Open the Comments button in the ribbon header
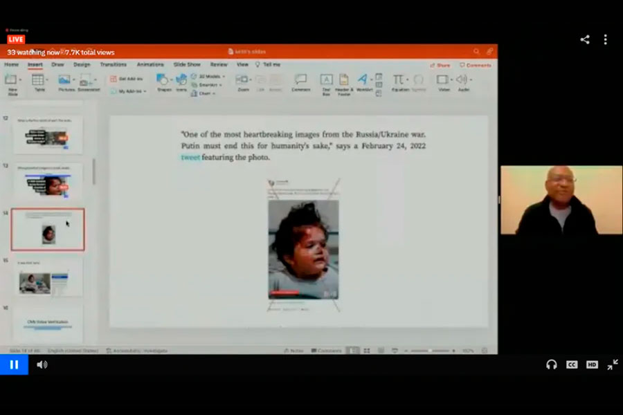Viewport: 623px width, 415px height. click(x=476, y=65)
